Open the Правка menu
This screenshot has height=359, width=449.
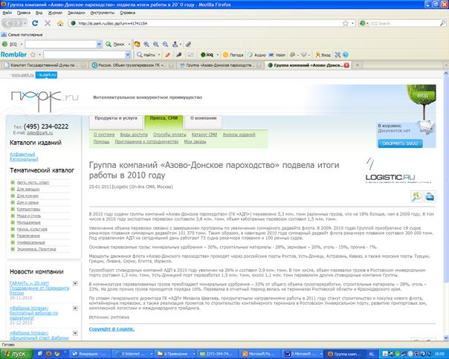[24, 13]
